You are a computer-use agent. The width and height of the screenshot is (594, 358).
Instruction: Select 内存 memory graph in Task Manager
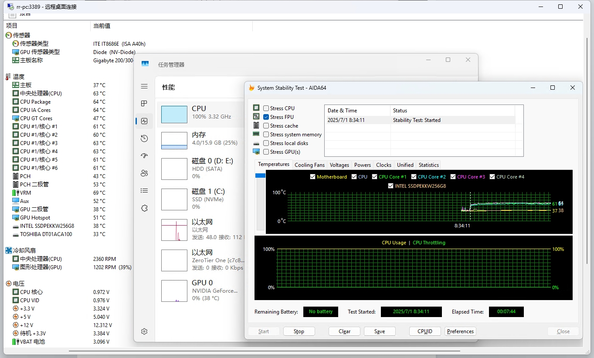click(174, 141)
